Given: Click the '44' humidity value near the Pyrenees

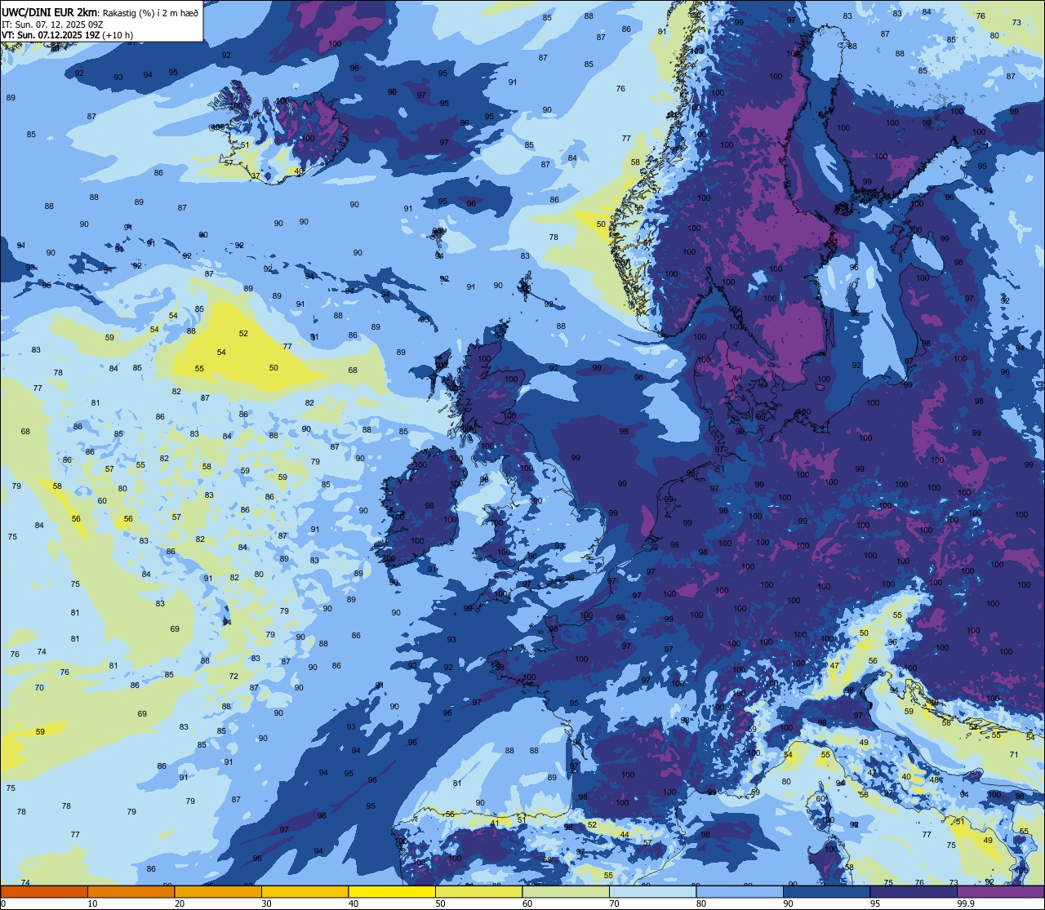Looking at the screenshot, I should pyautogui.click(x=625, y=834).
